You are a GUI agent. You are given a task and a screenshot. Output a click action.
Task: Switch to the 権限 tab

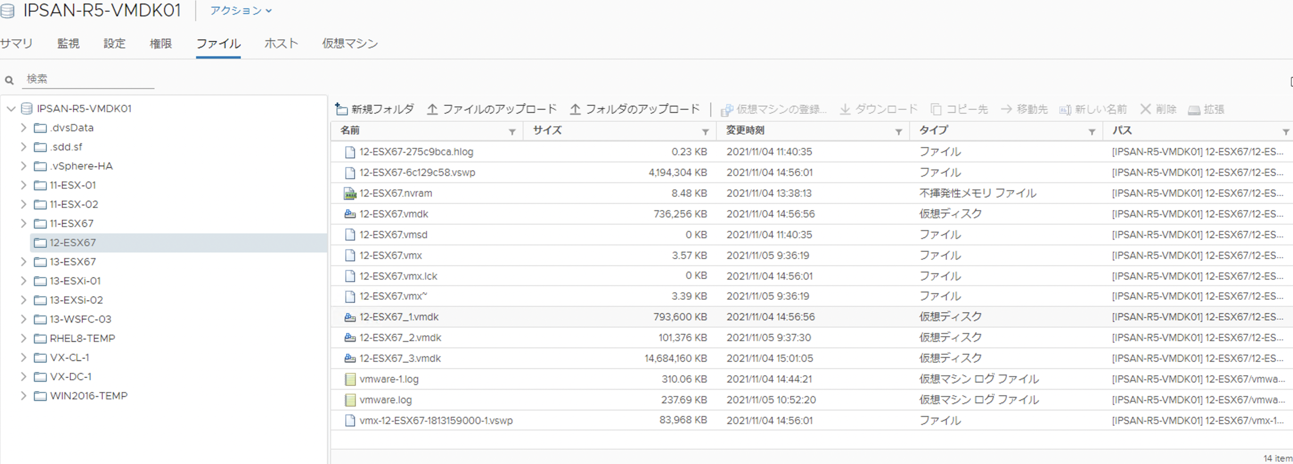click(161, 44)
